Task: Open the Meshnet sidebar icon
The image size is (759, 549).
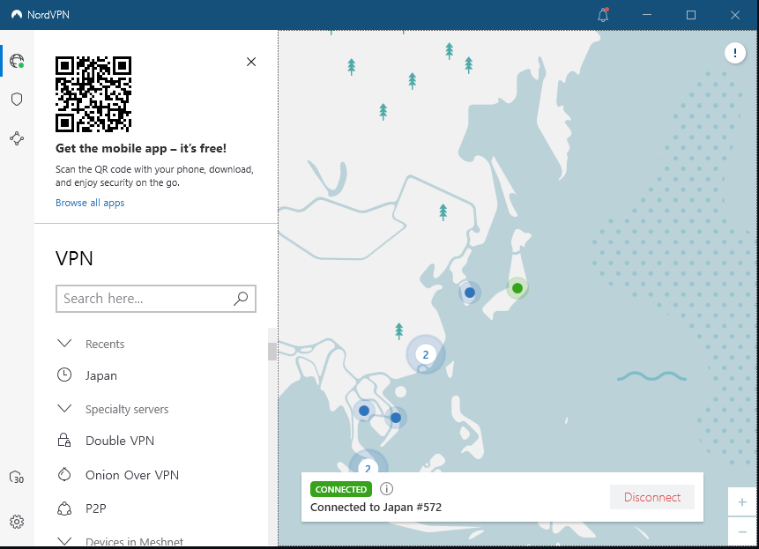Action: (17, 138)
